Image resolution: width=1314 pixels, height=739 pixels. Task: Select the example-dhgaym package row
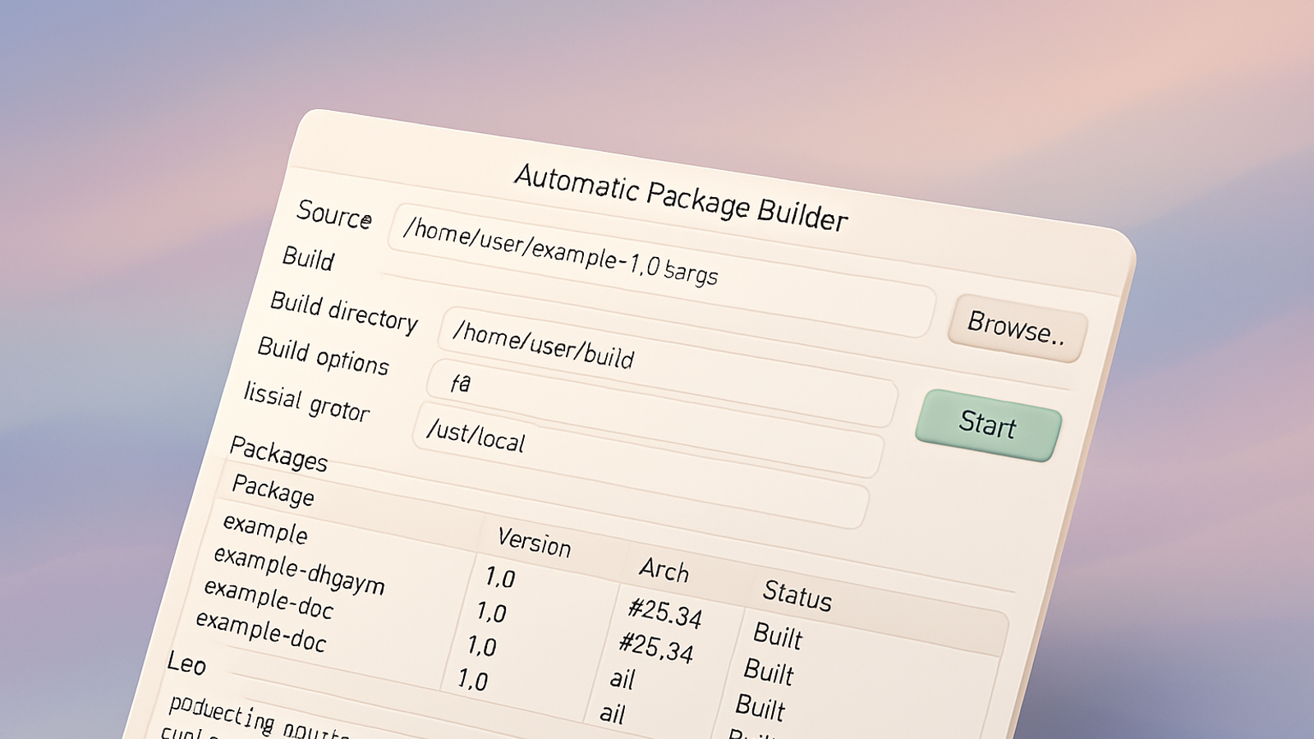pos(298,569)
